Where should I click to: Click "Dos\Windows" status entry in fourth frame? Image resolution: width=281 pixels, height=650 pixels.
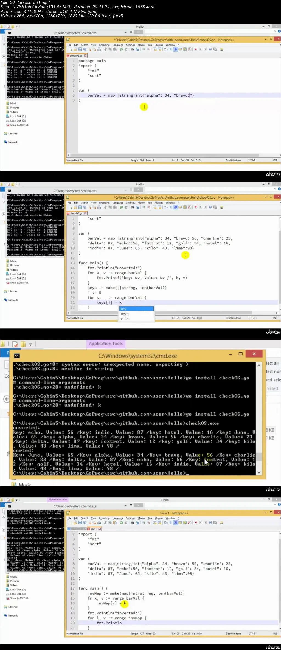tap(234, 634)
